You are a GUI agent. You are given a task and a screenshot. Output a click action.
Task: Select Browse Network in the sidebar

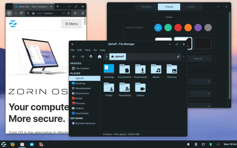(85, 123)
